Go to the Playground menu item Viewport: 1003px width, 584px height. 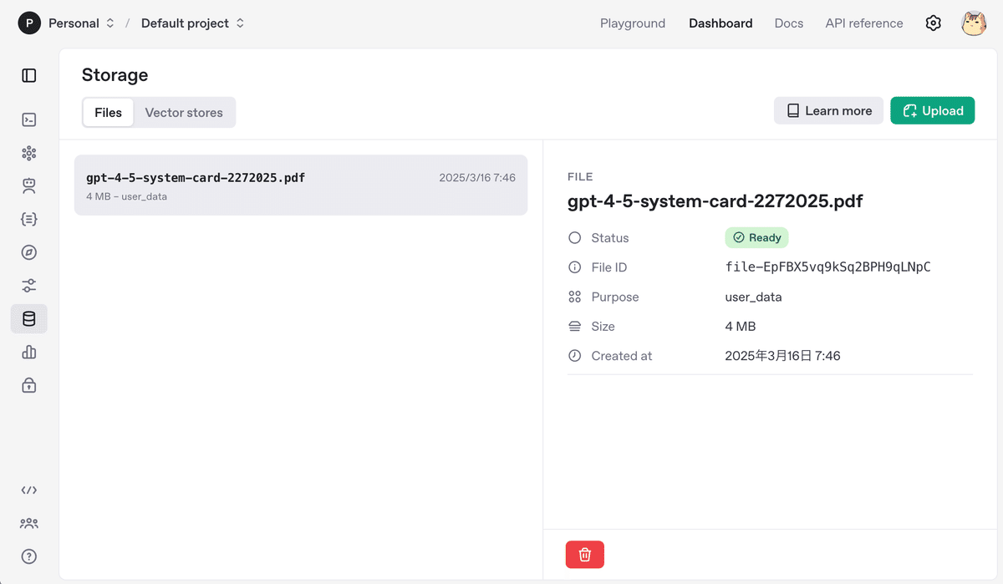coord(633,23)
